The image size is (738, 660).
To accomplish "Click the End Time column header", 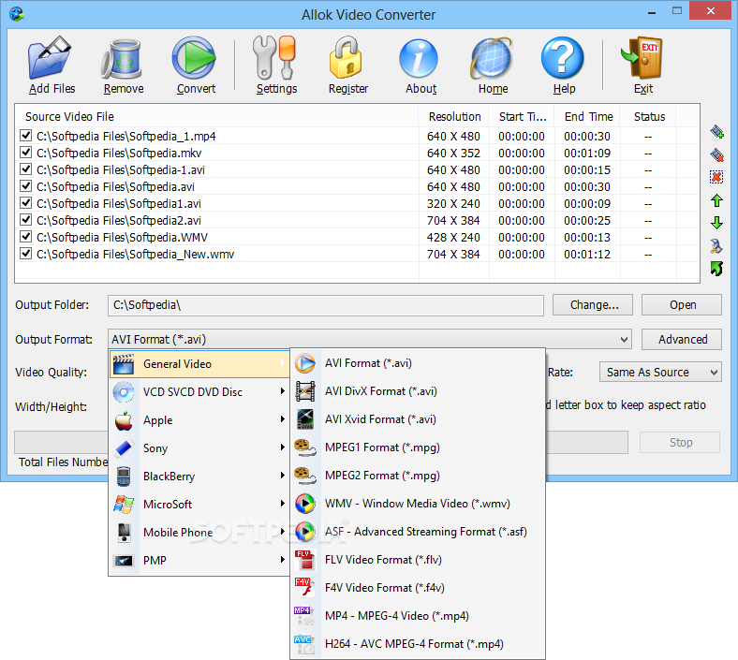I will (587, 116).
